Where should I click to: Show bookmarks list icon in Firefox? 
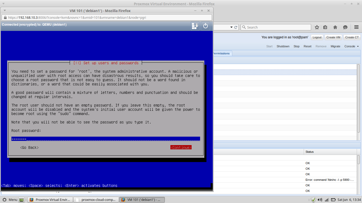point(325,27)
